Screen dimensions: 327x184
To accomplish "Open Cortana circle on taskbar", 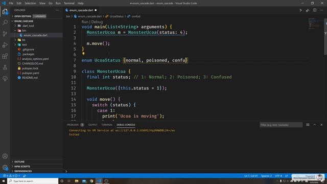I will click(62, 181).
